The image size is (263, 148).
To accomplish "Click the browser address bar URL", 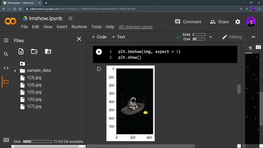I will [83, 9].
